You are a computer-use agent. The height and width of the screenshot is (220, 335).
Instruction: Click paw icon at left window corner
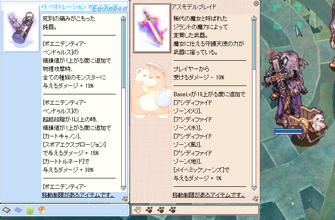click(x=125, y=199)
